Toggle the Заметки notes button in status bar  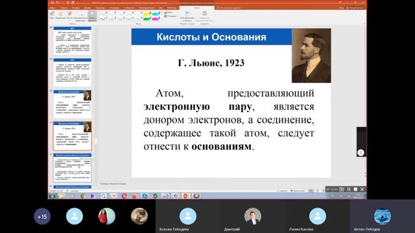(283, 190)
